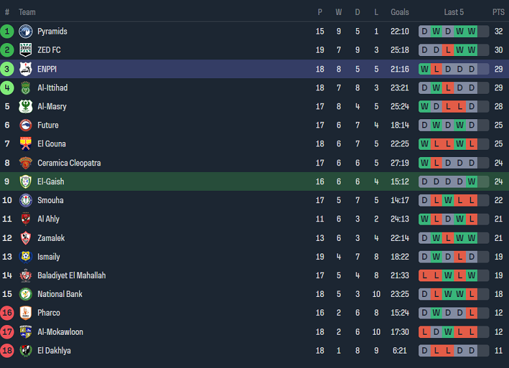Screen dimensions: 509x368
Task: Click the Pyramids club crest icon
Action: [25, 31]
